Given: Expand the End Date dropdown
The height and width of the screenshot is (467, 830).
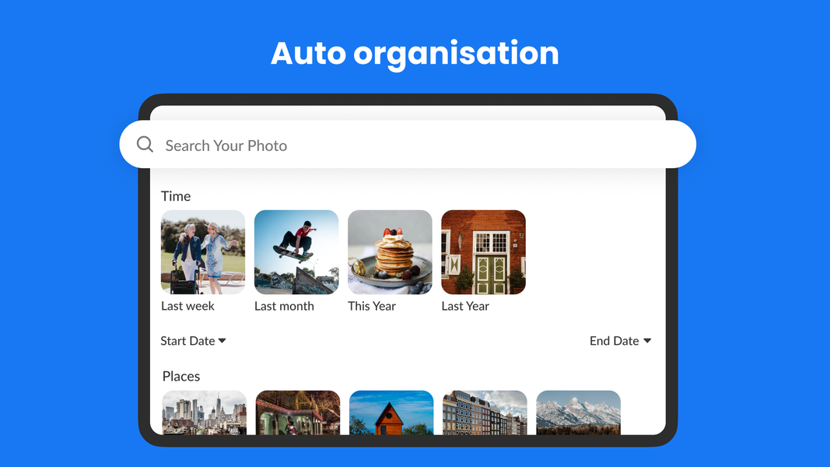Looking at the screenshot, I should pyautogui.click(x=615, y=341).
